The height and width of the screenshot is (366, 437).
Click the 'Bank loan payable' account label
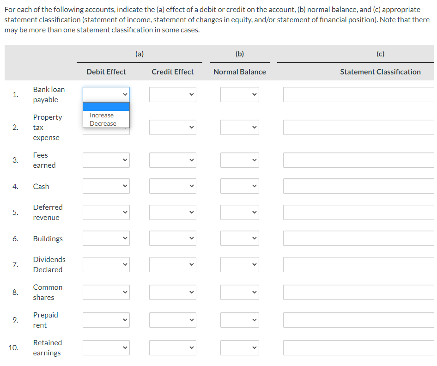point(49,94)
